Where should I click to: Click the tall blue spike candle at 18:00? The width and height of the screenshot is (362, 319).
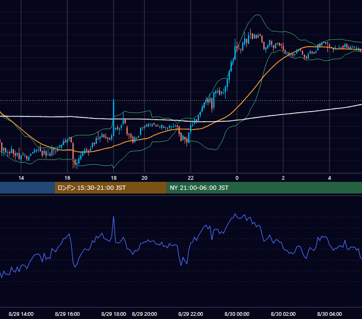click(x=113, y=117)
